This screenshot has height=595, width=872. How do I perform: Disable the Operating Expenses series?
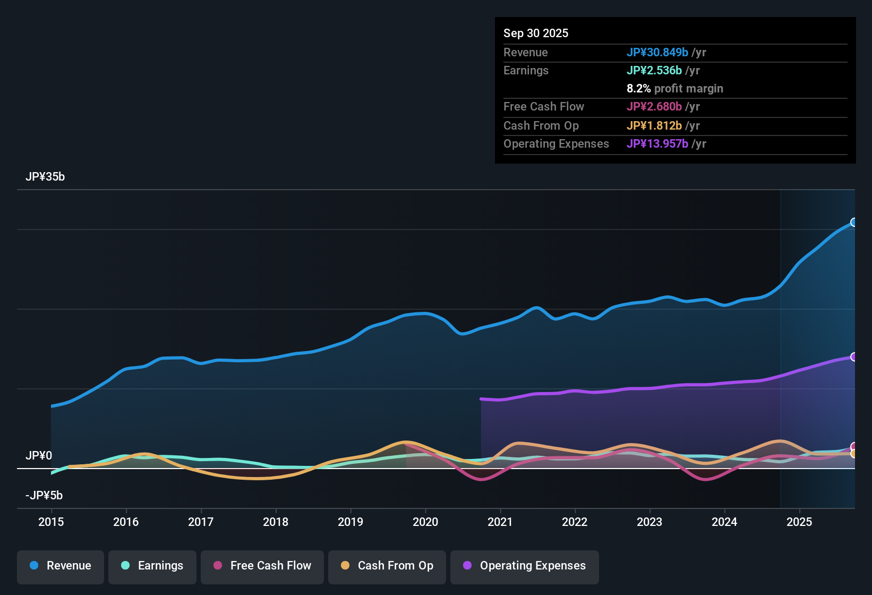tap(524, 566)
